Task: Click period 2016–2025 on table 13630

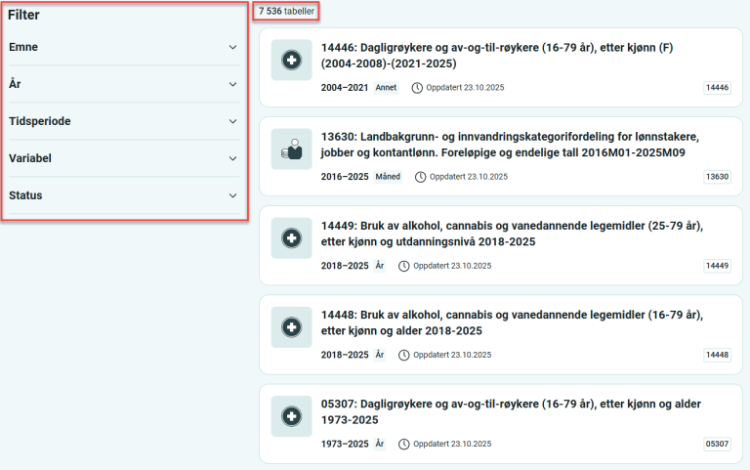Action: click(x=345, y=177)
